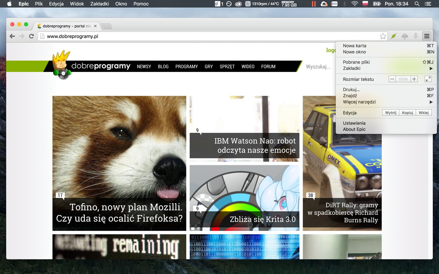Close the hamburger menu button
The width and height of the screenshot is (439, 274).
[427, 36]
